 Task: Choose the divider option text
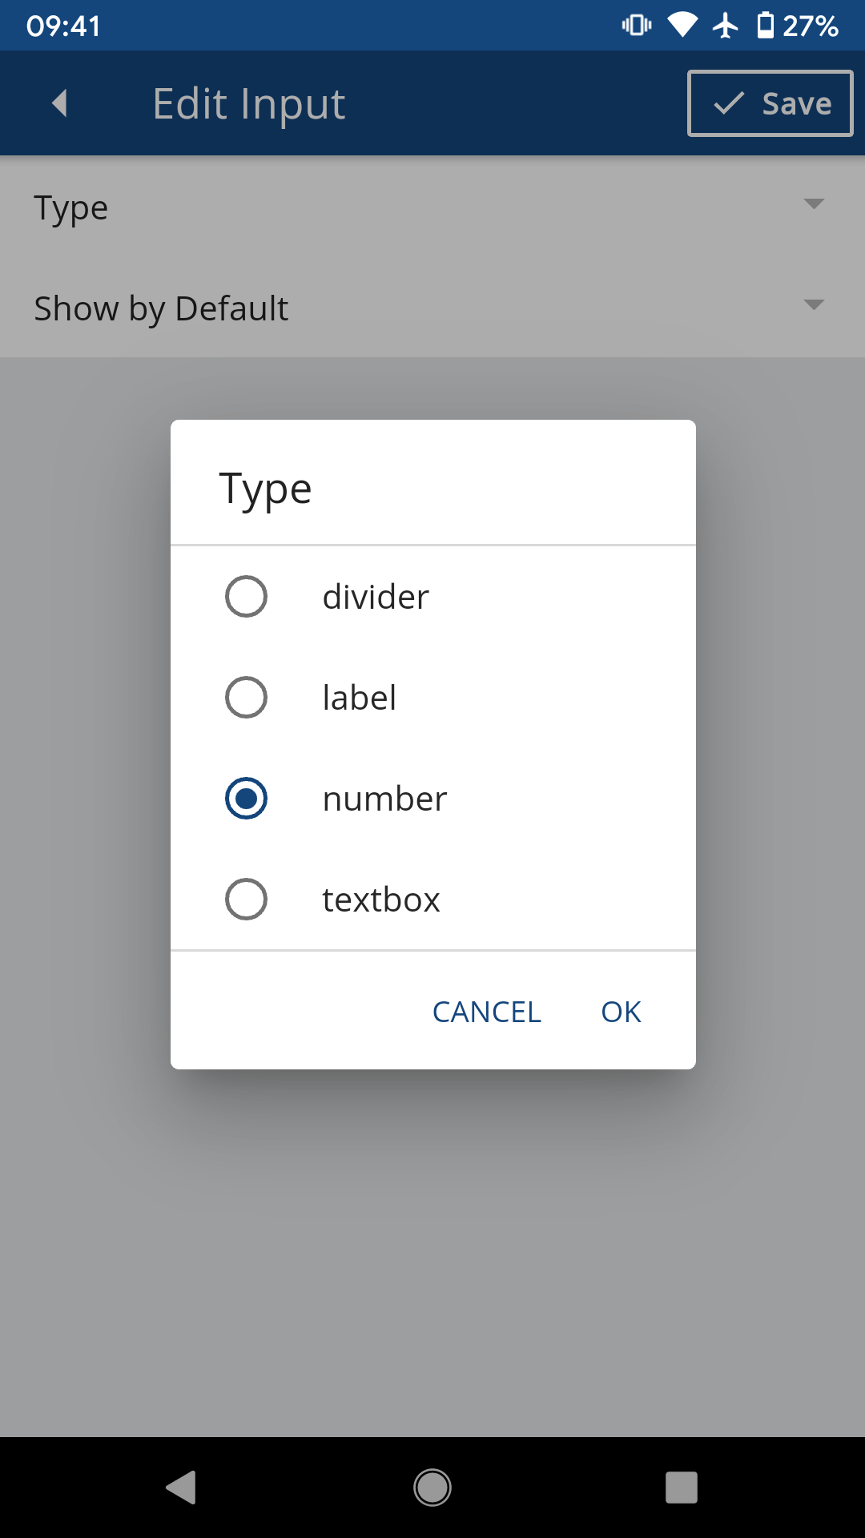[x=376, y=597]
